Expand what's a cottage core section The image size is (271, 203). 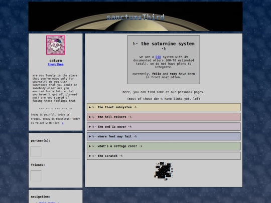[164, 146]
